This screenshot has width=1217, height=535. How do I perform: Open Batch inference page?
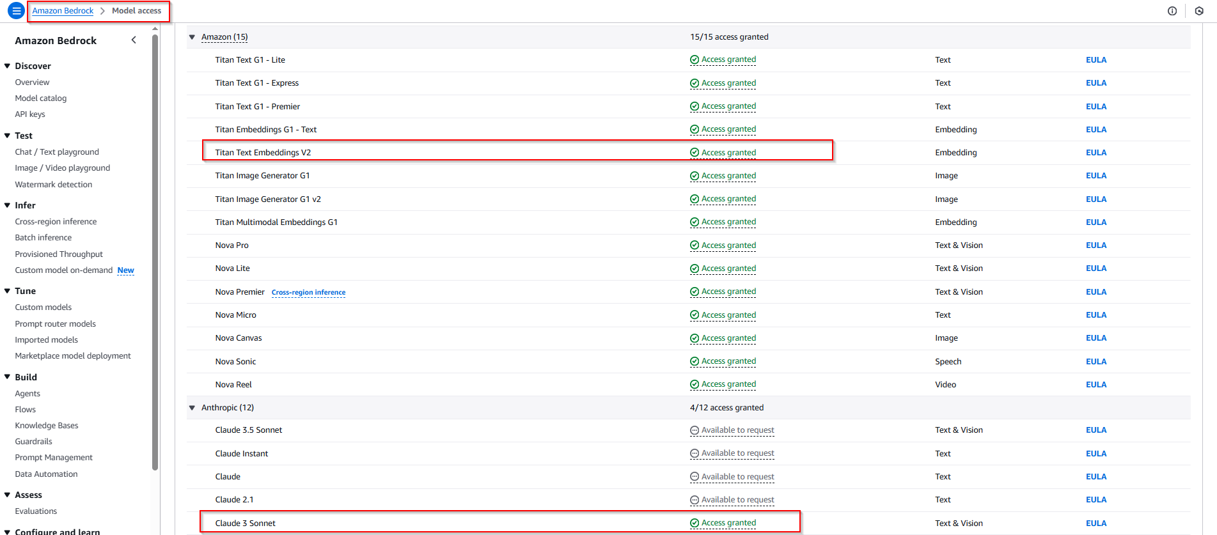[43, 238]
